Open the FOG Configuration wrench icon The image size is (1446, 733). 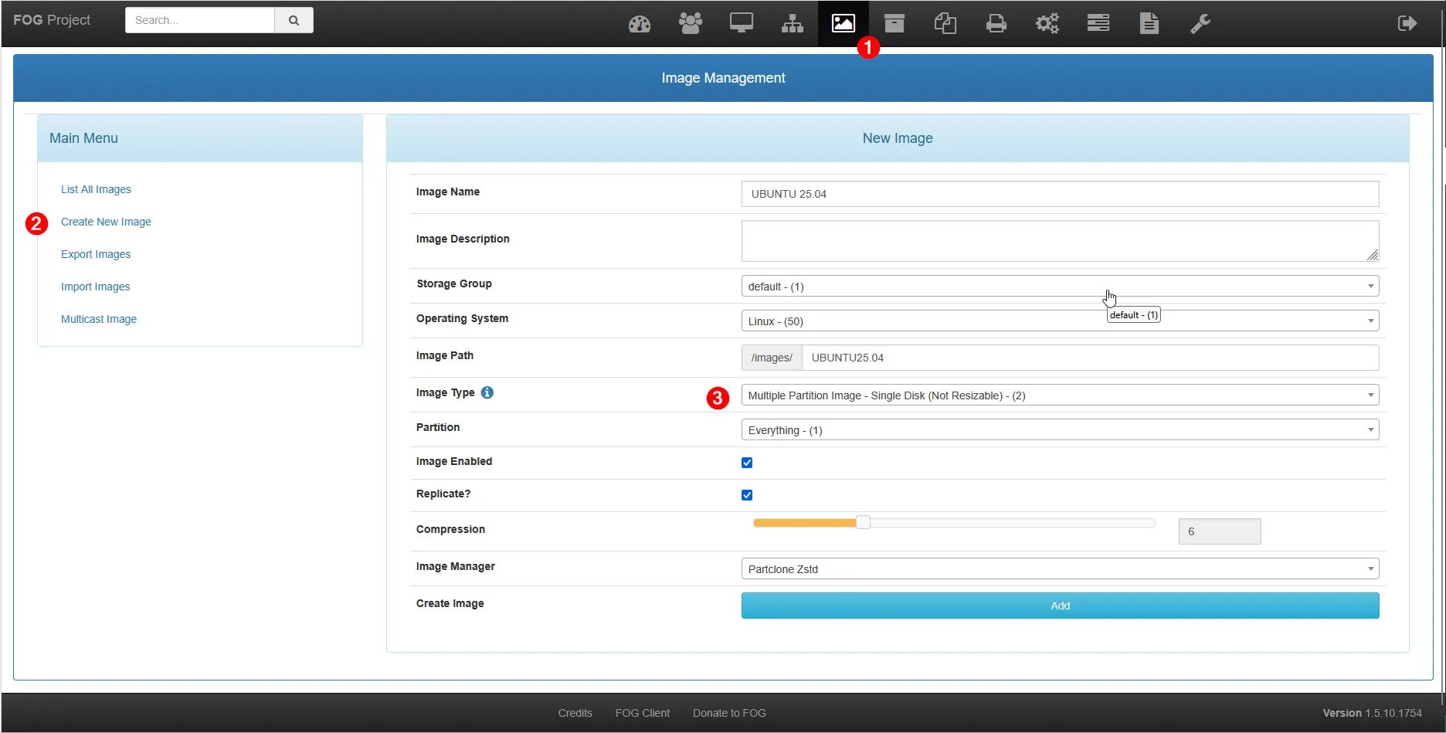(1200, 24)
